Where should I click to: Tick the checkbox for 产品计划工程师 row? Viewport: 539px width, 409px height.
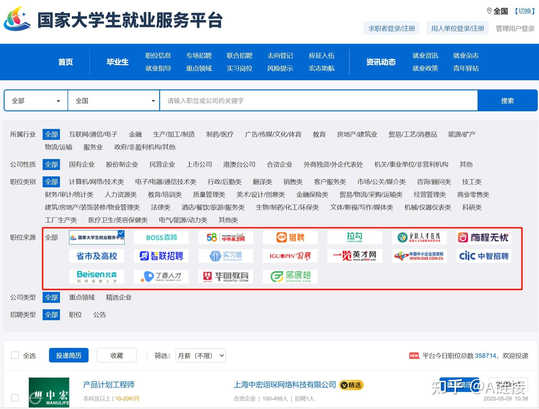(x=15, y=398)
